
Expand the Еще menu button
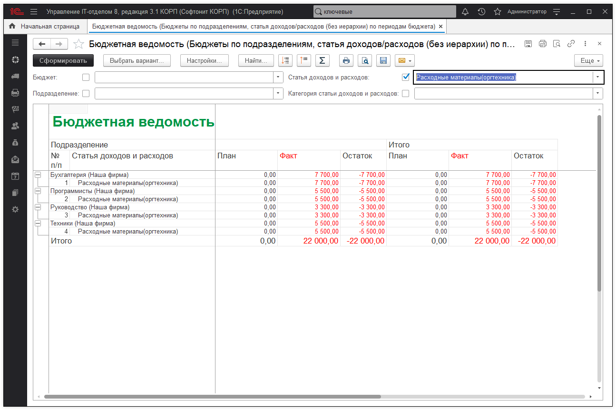pos(588,60)
